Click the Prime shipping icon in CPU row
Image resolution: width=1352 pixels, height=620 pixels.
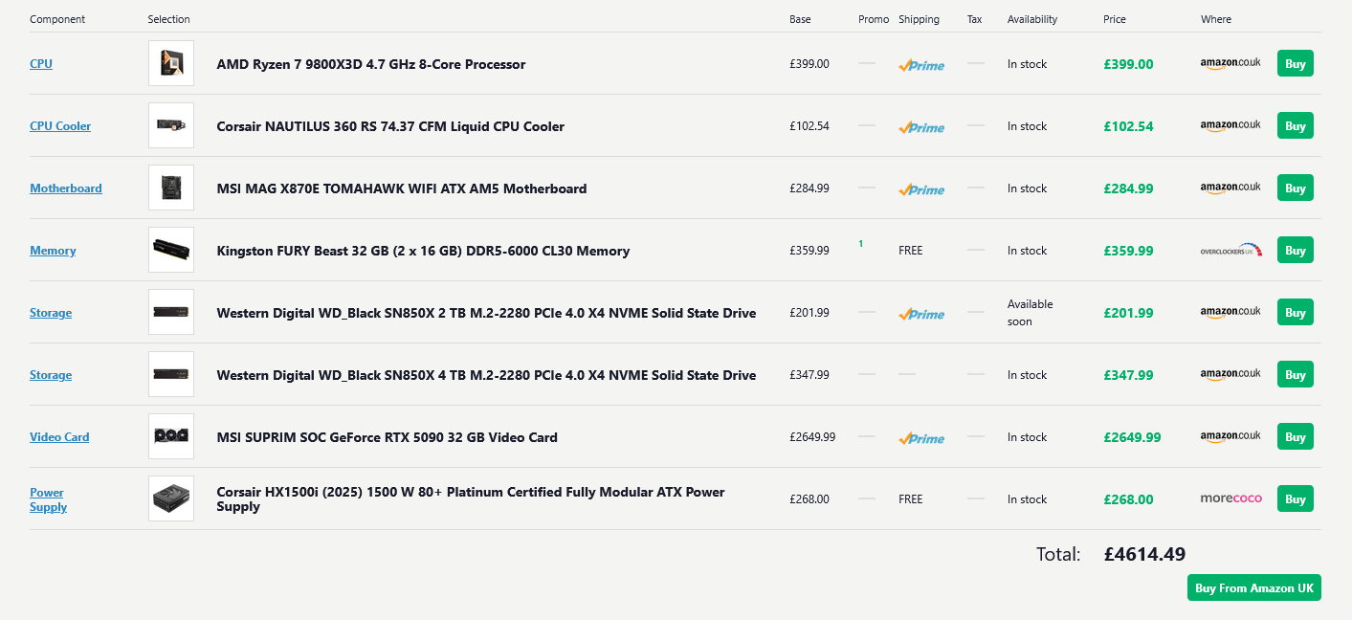921,65
